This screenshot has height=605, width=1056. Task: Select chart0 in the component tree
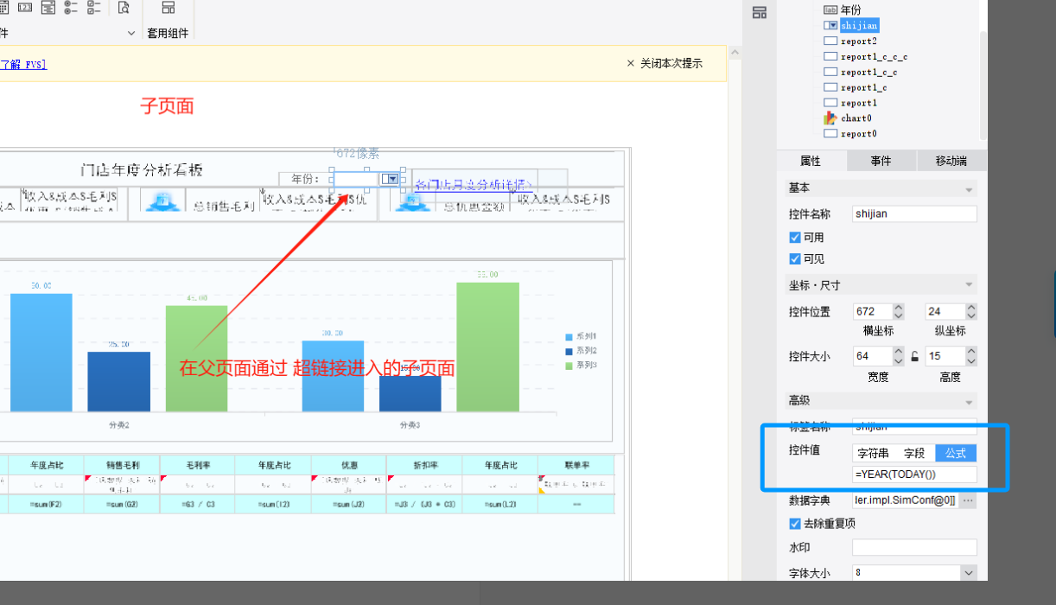856,118
